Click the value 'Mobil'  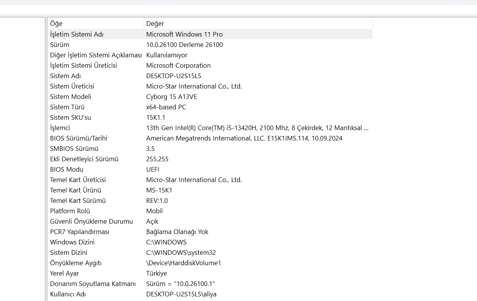[x=154, y=211]
